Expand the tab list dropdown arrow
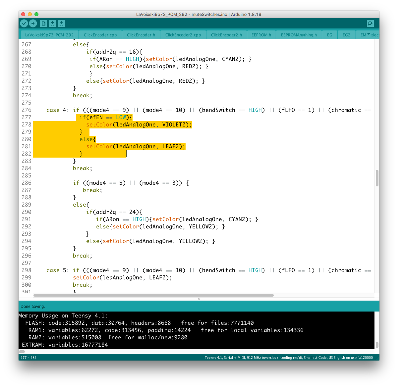This screenshot has height=387, width=398. coord(369,34)
